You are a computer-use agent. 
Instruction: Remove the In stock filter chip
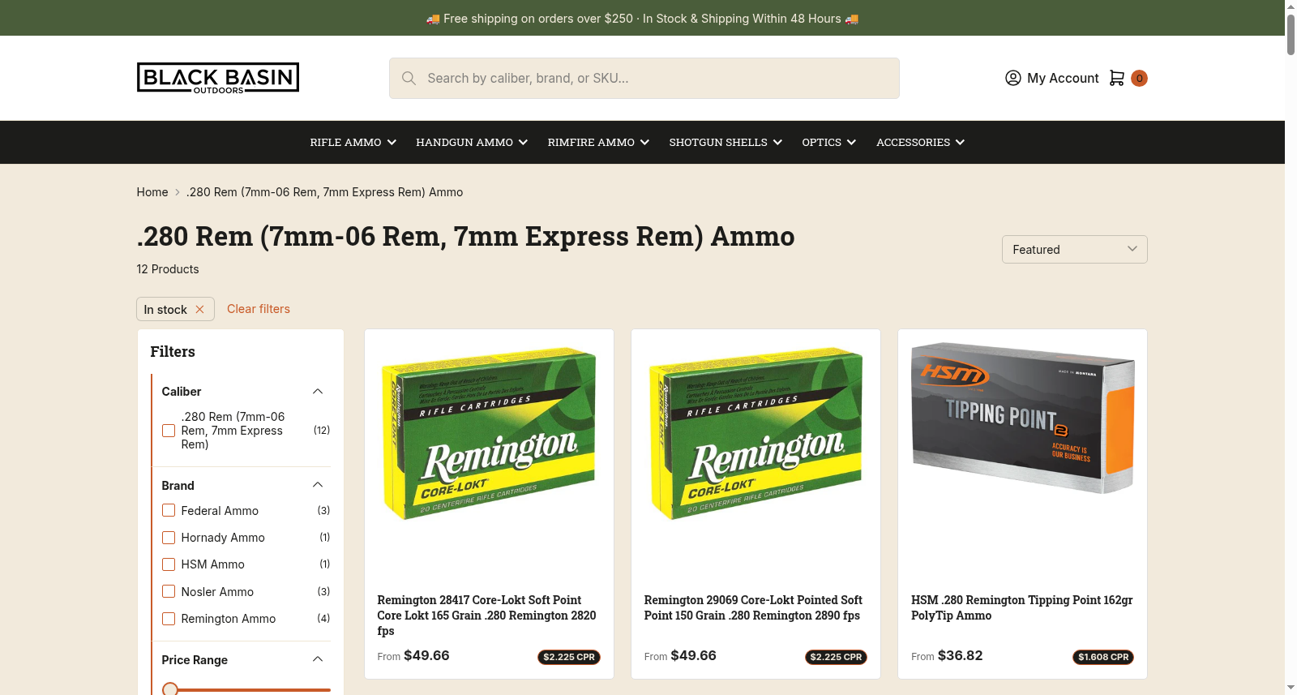tap(199, 310)
